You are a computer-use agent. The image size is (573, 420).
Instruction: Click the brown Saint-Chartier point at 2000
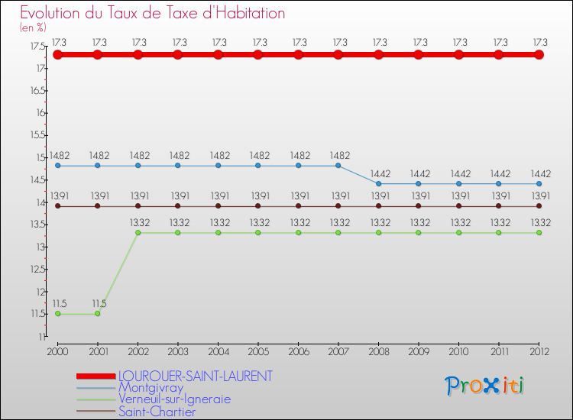(58, 206)
